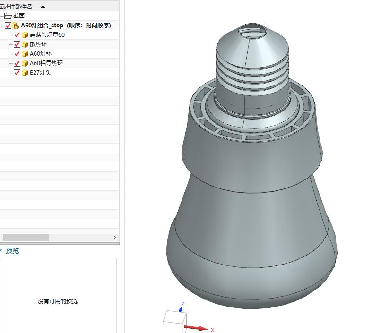381x333 pixels.
Task: Select the 截面 tree row text
Action: (19, 16)
